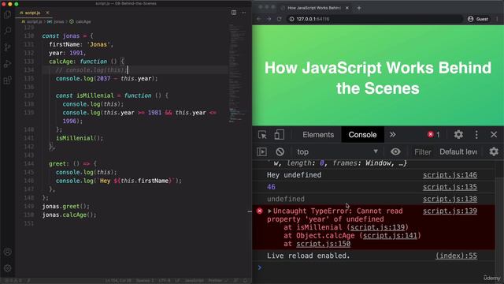Open the script.js:135 source link

pos(450,187)
